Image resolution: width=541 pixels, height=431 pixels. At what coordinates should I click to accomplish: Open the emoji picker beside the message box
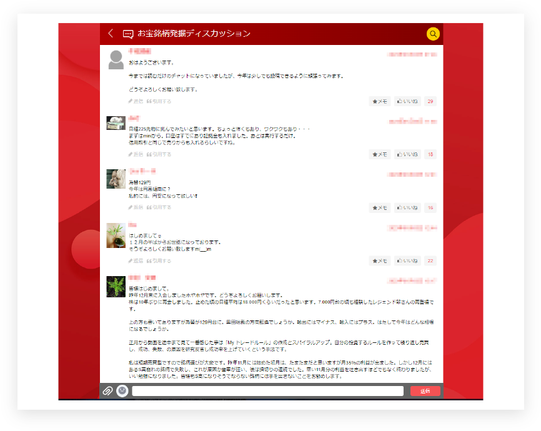click(122, 391)
